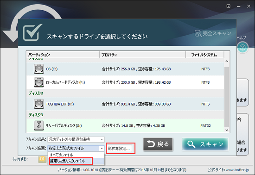
Task: Choose すべてのファイル from the dropdown list
Action: pos(76,155)
